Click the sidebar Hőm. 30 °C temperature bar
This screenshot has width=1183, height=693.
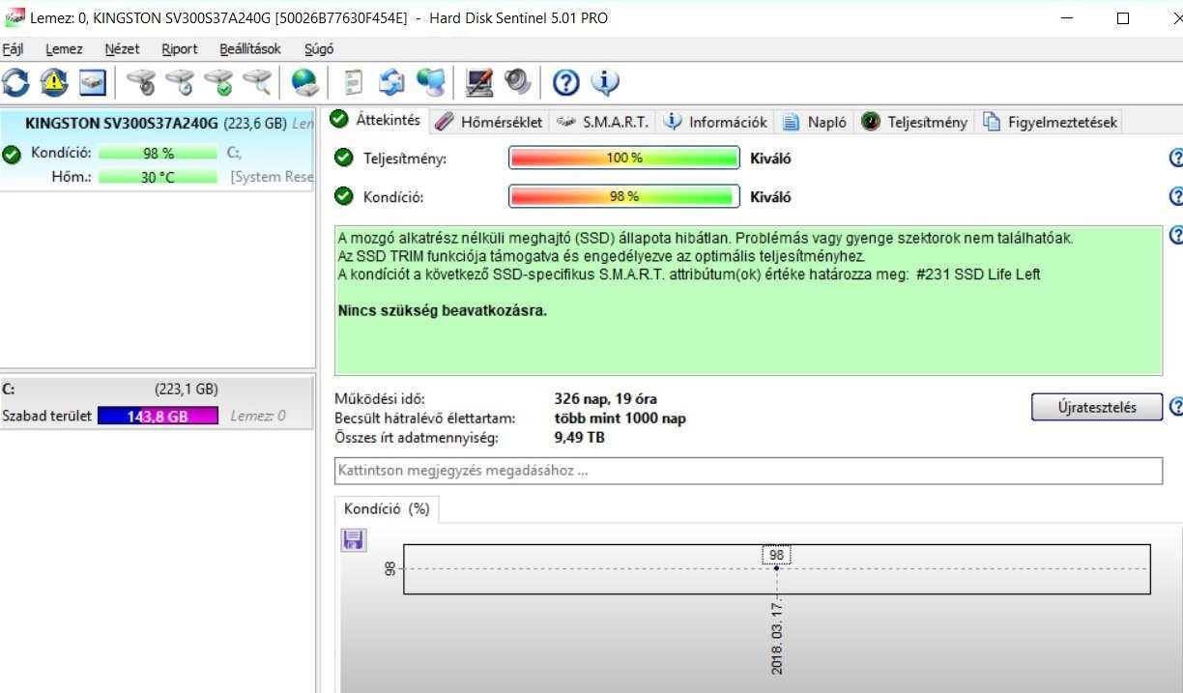point(158,177)
